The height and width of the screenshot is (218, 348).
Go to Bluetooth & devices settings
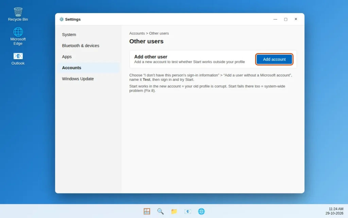89,46
